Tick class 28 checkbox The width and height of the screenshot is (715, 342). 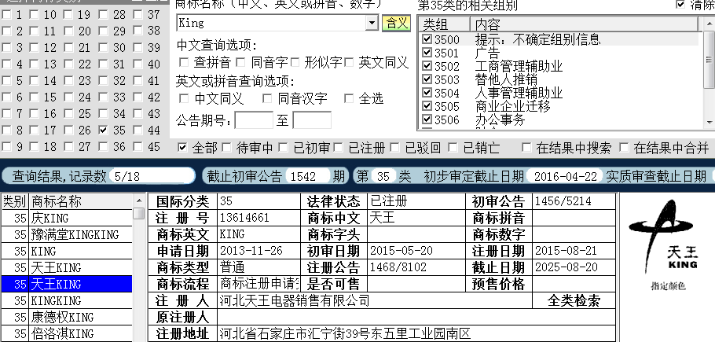tap(104, 15)
